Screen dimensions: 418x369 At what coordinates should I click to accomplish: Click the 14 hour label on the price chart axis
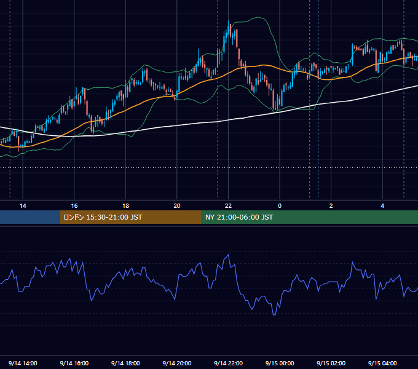tap(23, 206)
